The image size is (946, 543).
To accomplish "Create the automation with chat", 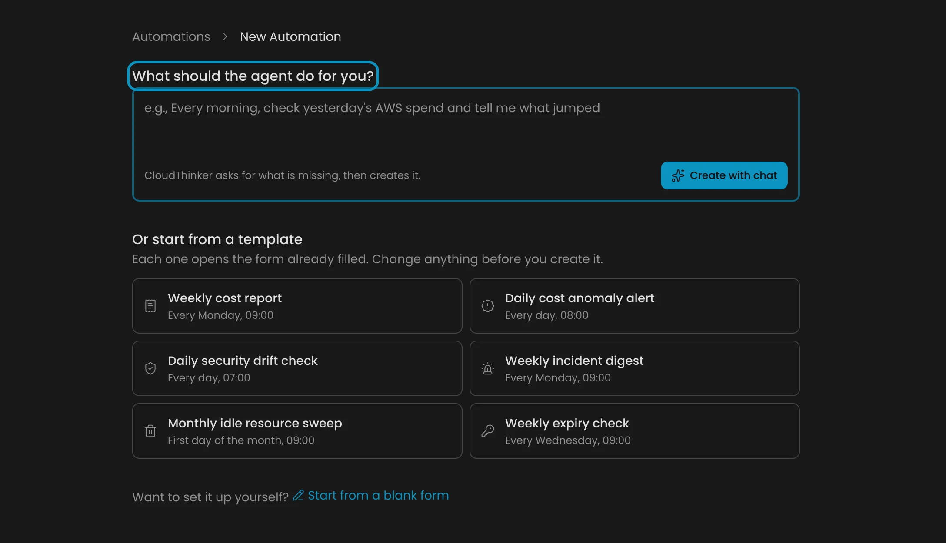I will click(x=724, y=175).
